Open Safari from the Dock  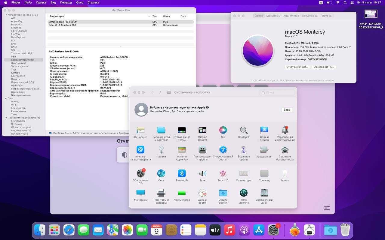click(69, 230)
